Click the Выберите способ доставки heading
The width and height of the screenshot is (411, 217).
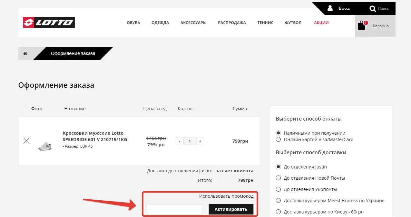[x=311, y=152]
